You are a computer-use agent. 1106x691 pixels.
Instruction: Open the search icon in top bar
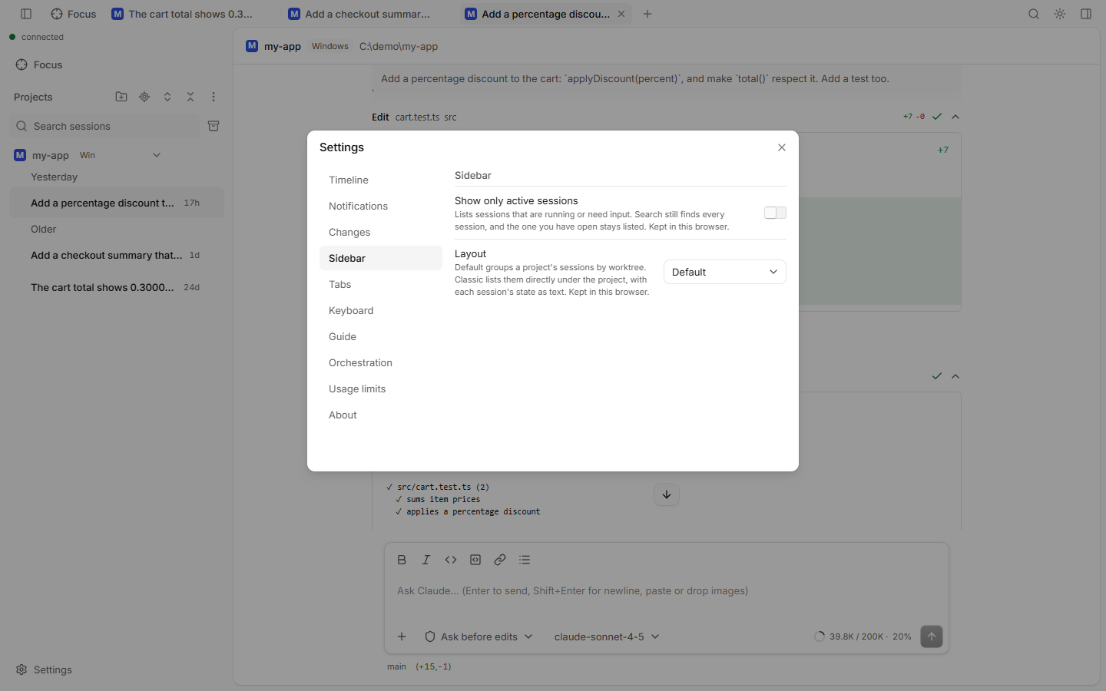click(1034, 14)
